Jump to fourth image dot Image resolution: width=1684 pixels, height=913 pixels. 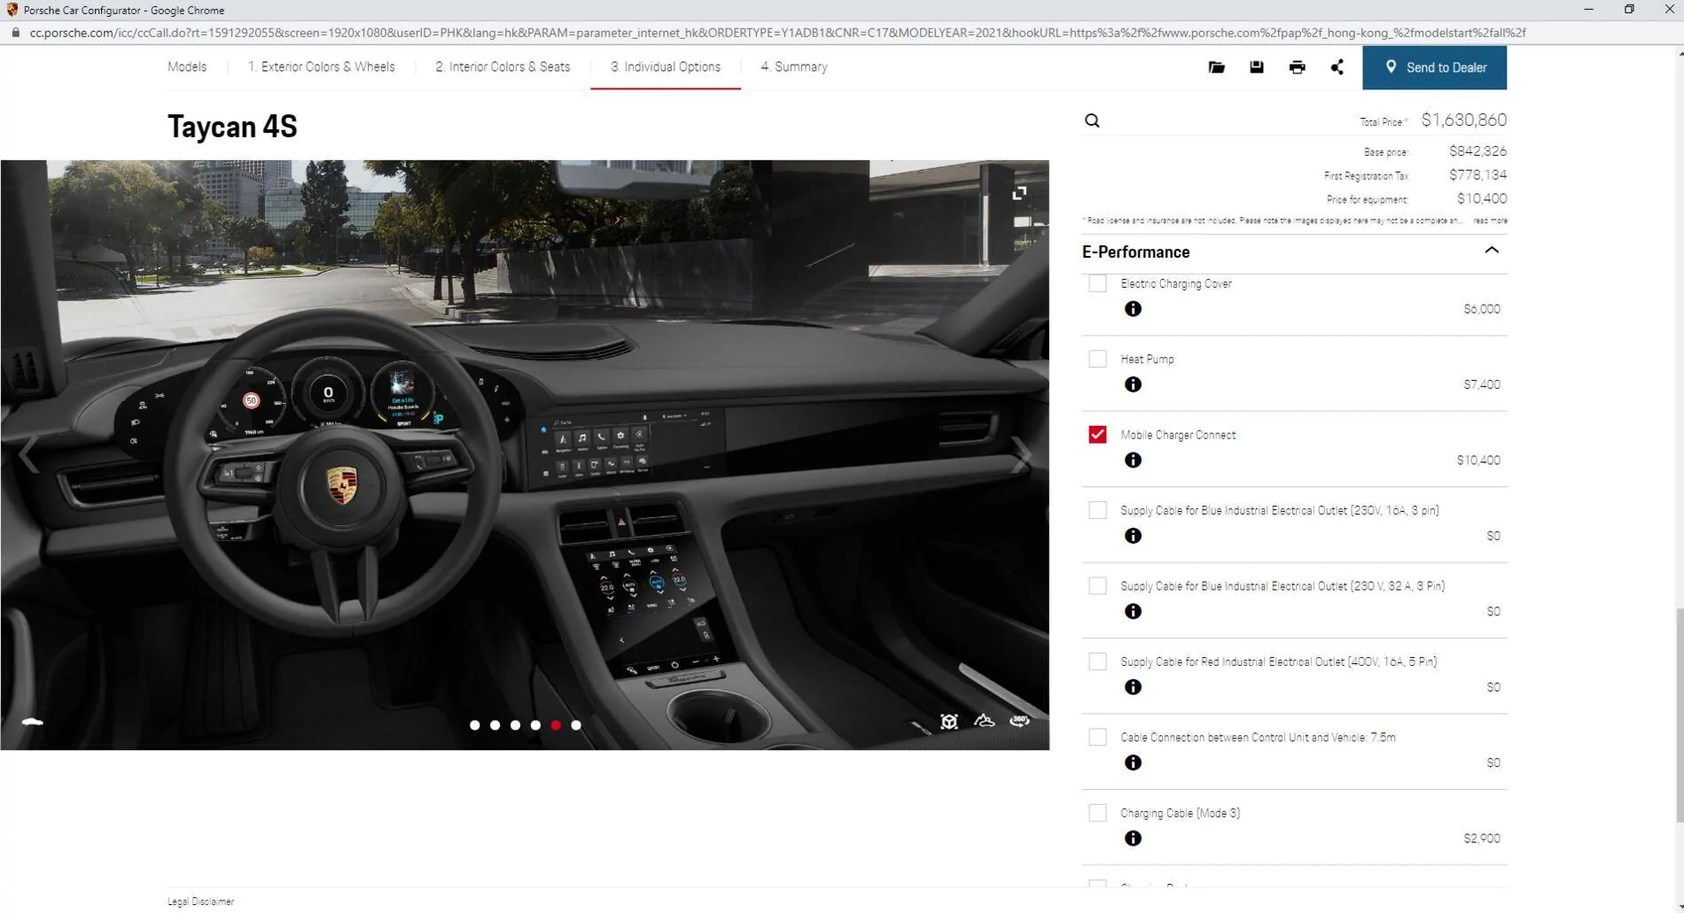[x=535, y=725]
